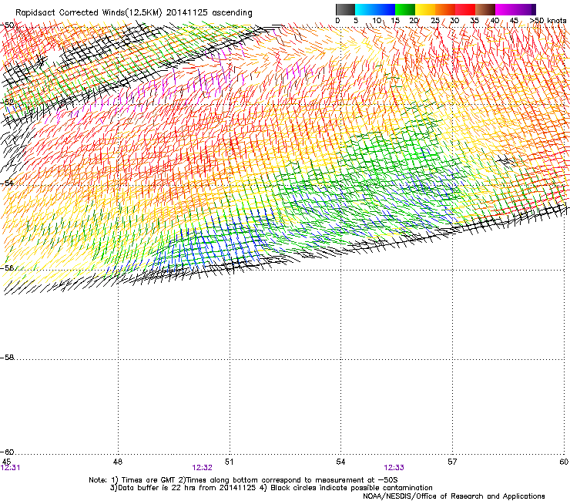Click the -54 latitude axis label
The height and width of the screenshot is (501, 570).
click(x=7, y=183)
